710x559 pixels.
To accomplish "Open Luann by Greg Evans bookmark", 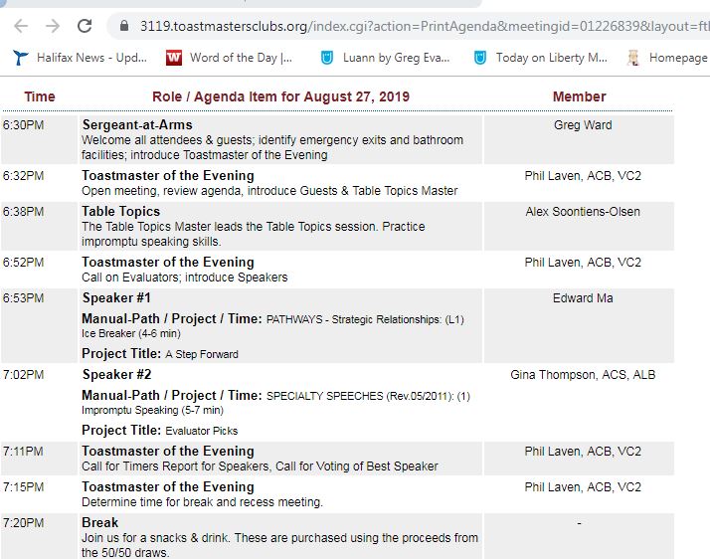I will click(385, 58).
